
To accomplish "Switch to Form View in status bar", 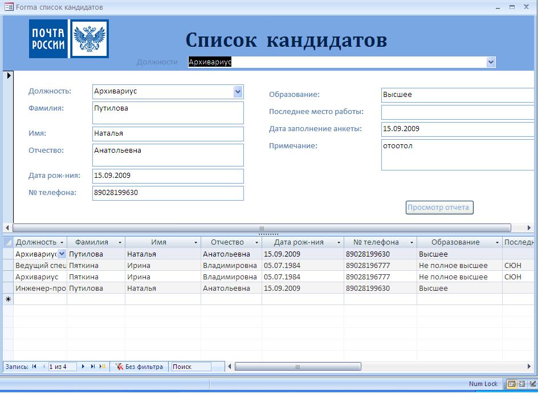I will [512, 384].
